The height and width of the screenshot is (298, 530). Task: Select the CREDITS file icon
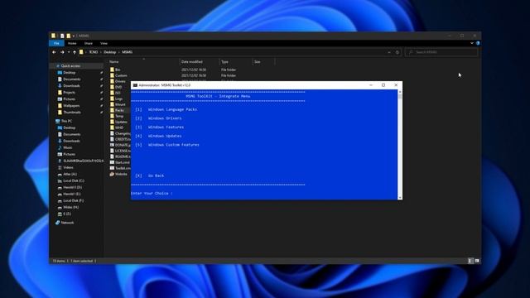112,139
